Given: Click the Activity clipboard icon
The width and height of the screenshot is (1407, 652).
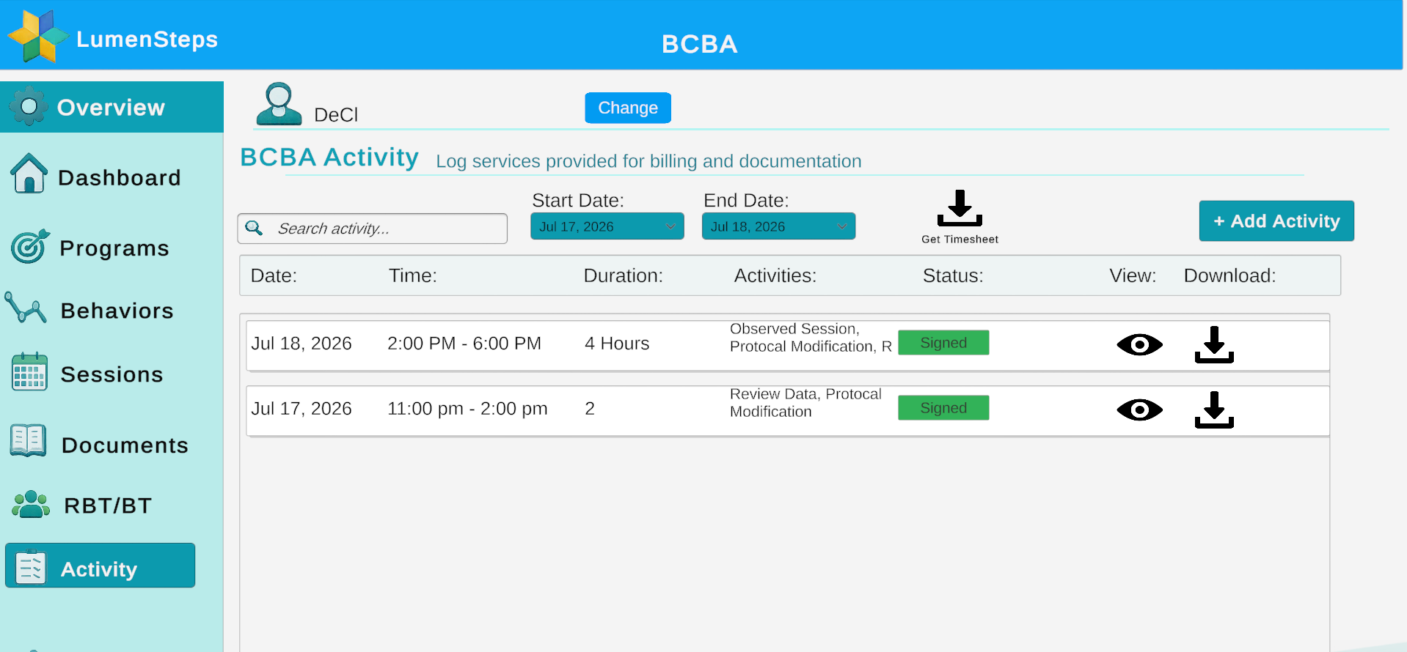Looking at the screenshot, I should (31, 567).
